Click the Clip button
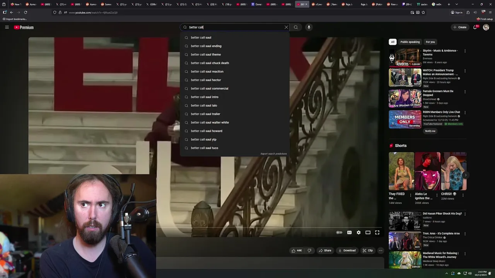Screen dimensions: 495x278 tap(367, 251)
